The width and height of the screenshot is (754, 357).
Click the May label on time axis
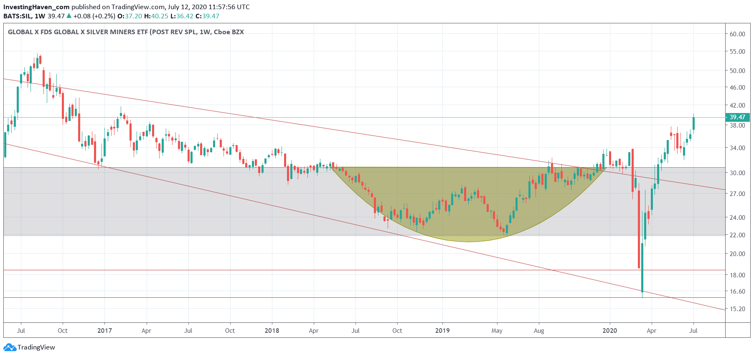[x=497, y=331]
